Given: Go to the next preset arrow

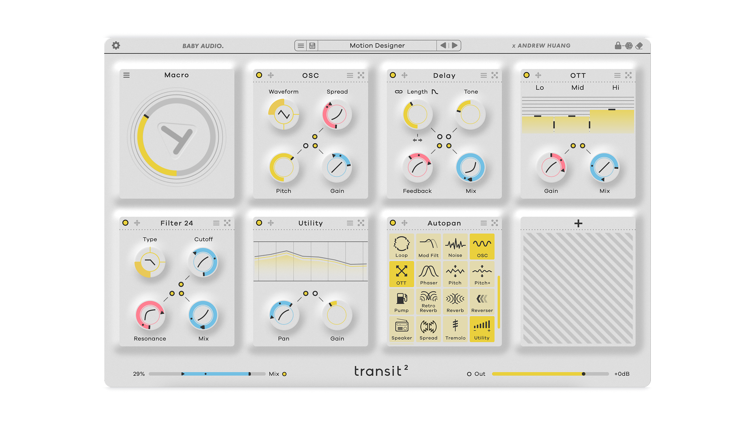Looking at the screenshot, I should pos(455,46).
